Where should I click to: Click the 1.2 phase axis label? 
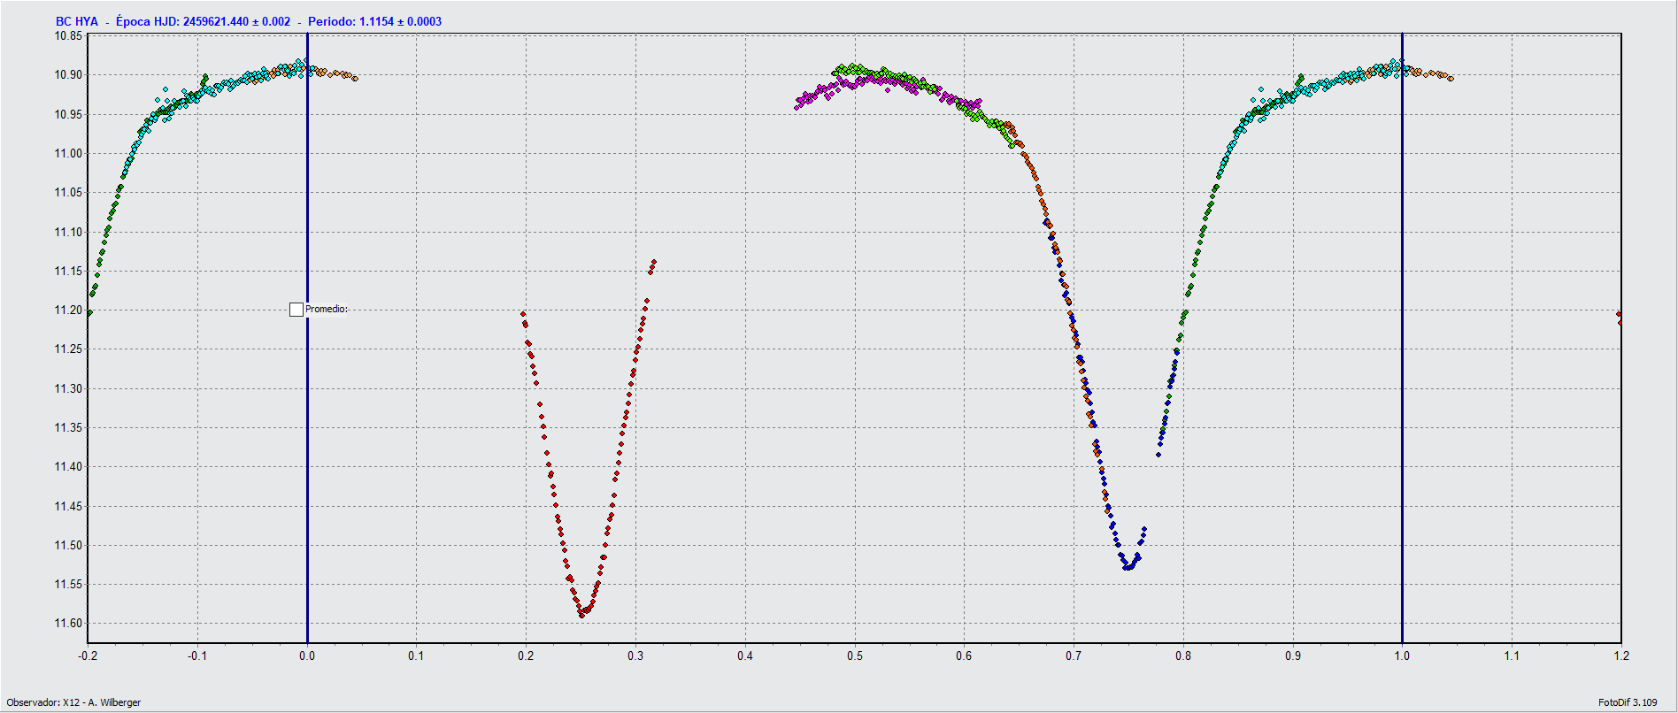coord(1621,655)
